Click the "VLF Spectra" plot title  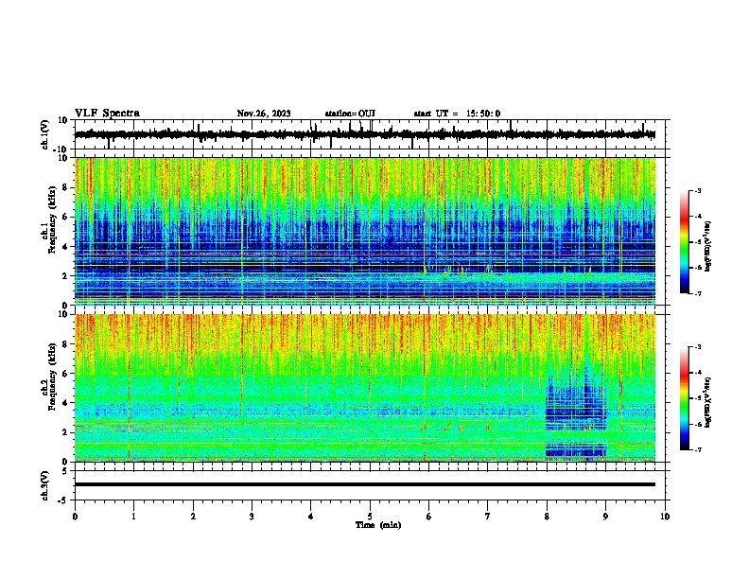coord(107,114)
